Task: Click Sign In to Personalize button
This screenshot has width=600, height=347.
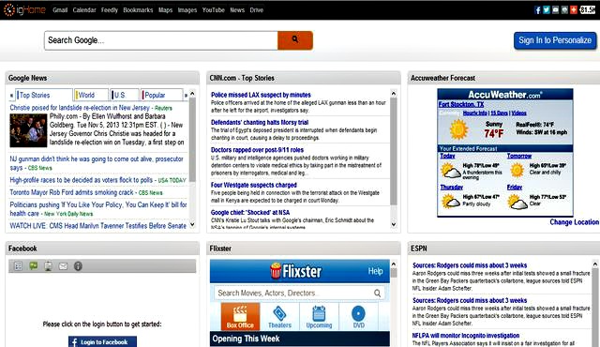Action: [555, 40]
